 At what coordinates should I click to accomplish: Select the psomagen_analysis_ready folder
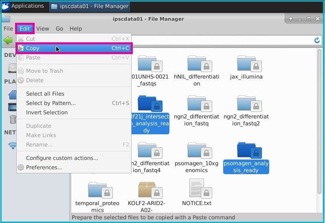point(246,151)
